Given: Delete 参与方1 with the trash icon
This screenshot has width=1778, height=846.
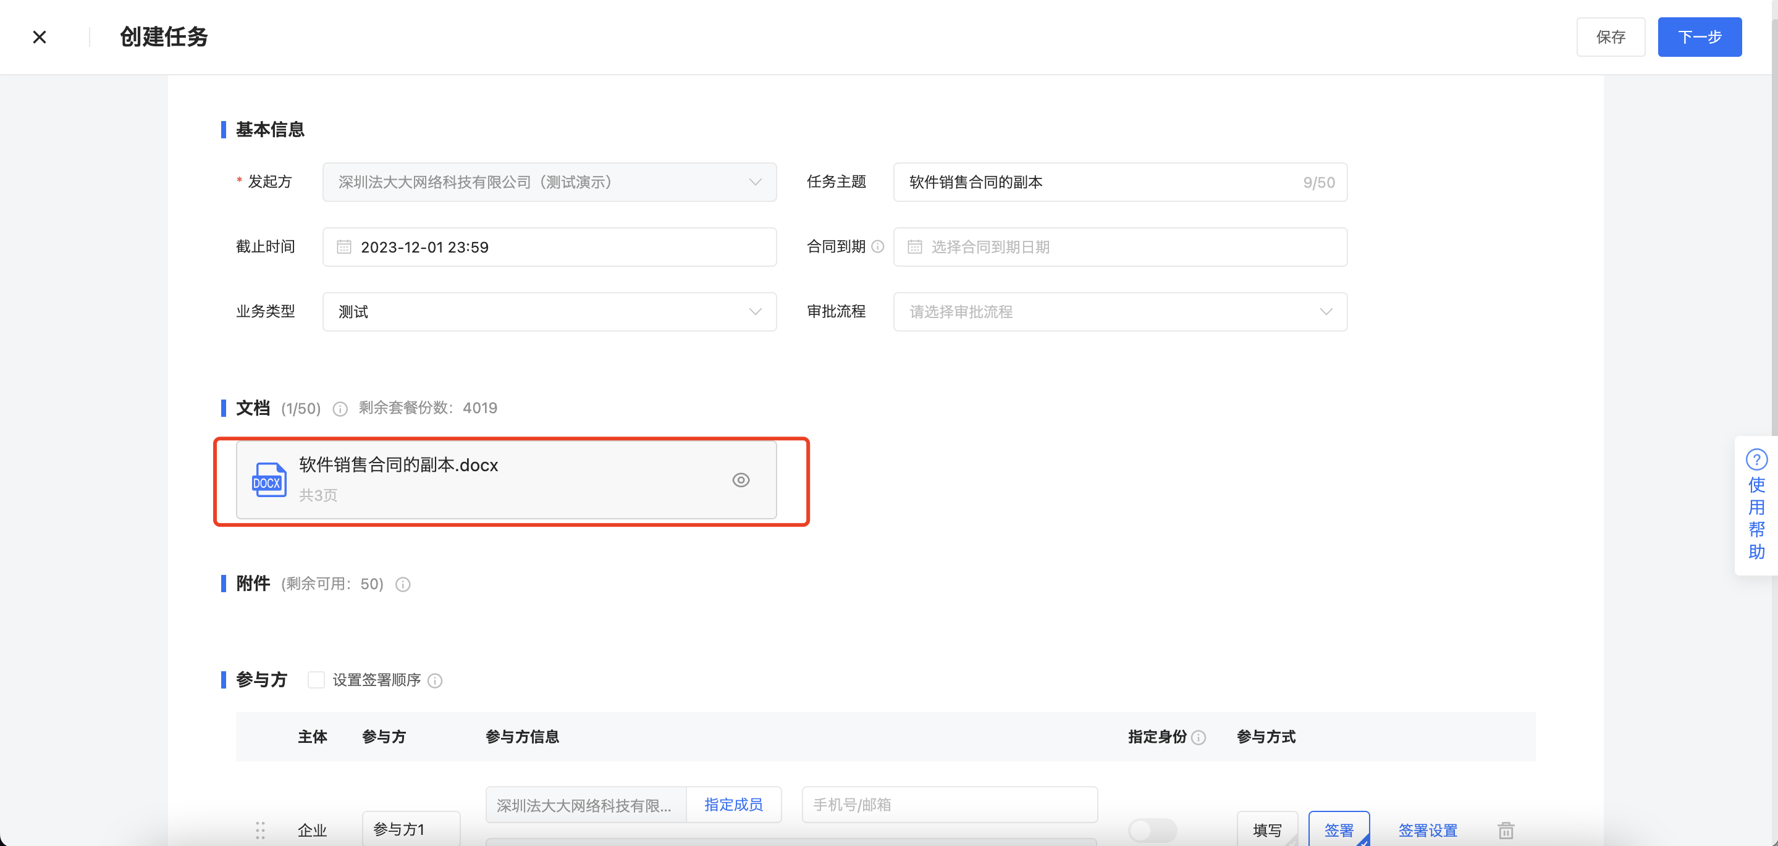Looking at the screenshot, I should tap(1506, 831).
